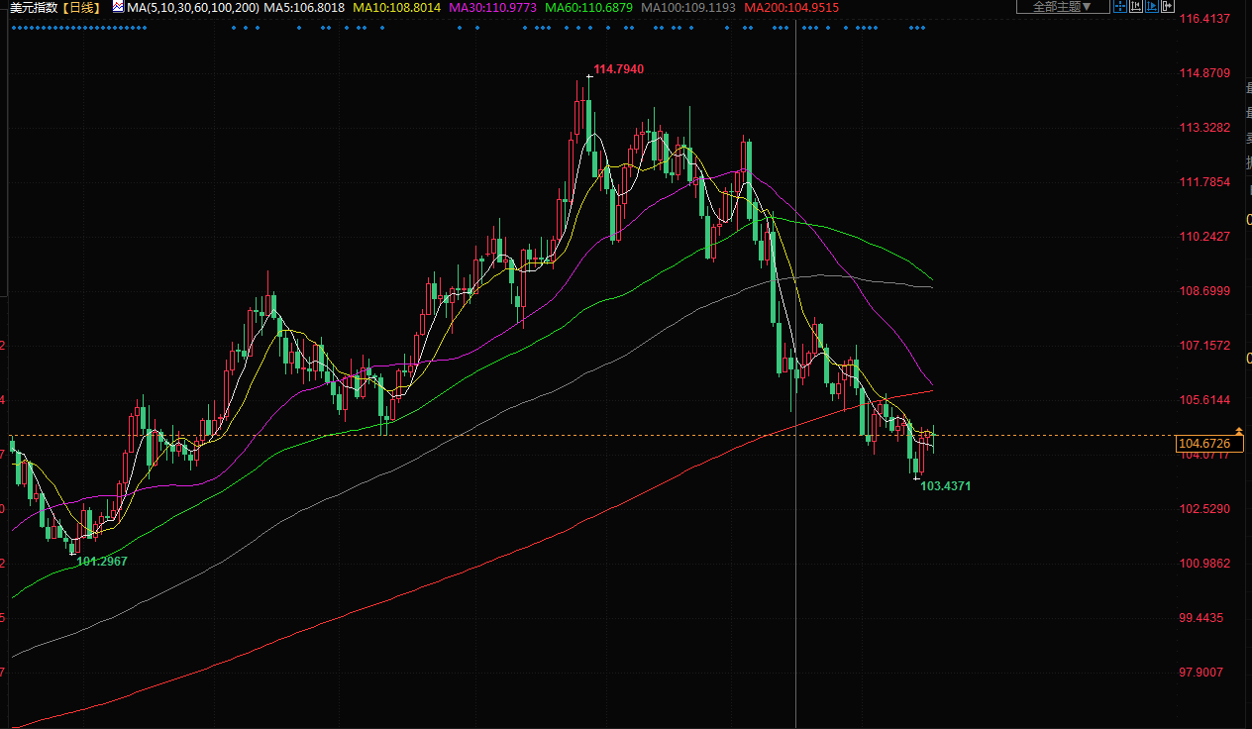This screenshot has width=1252, height=729.
Task: Click the MA indicator chart icon
Action: [x=118, y=7]
